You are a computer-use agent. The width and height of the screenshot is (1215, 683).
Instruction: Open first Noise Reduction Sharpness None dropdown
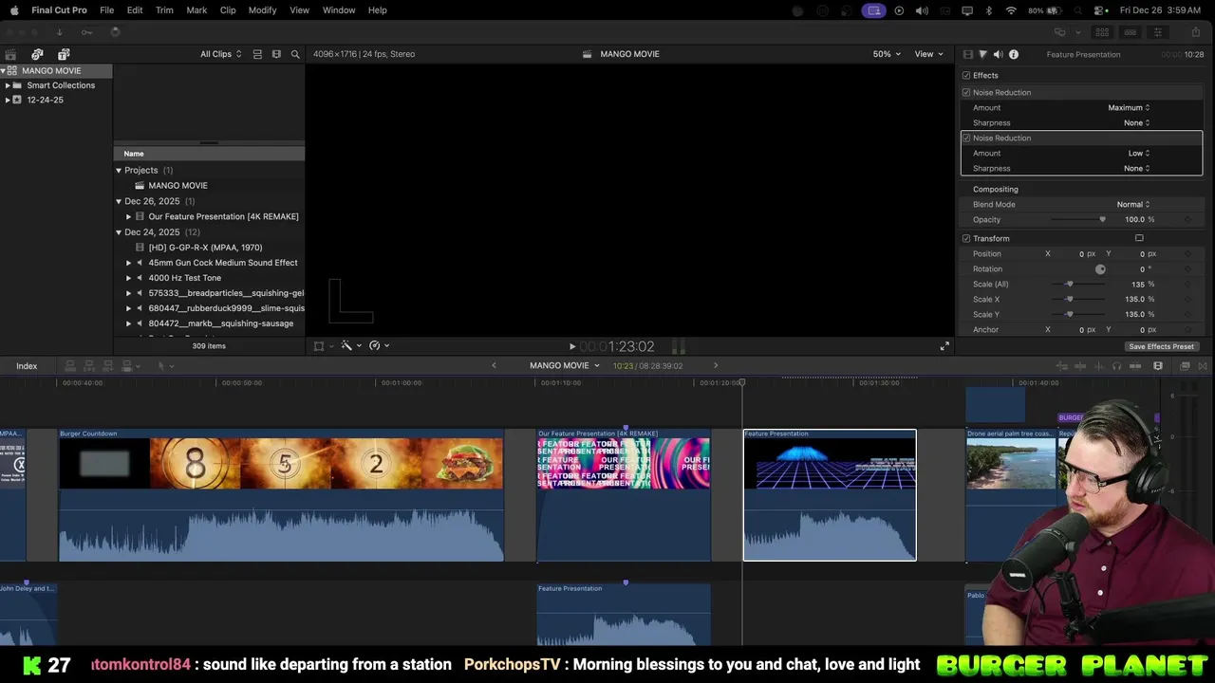click(1136, 122)
